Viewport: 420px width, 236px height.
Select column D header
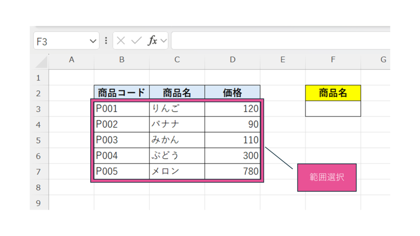pyautogui.click(x=232, y=60)
